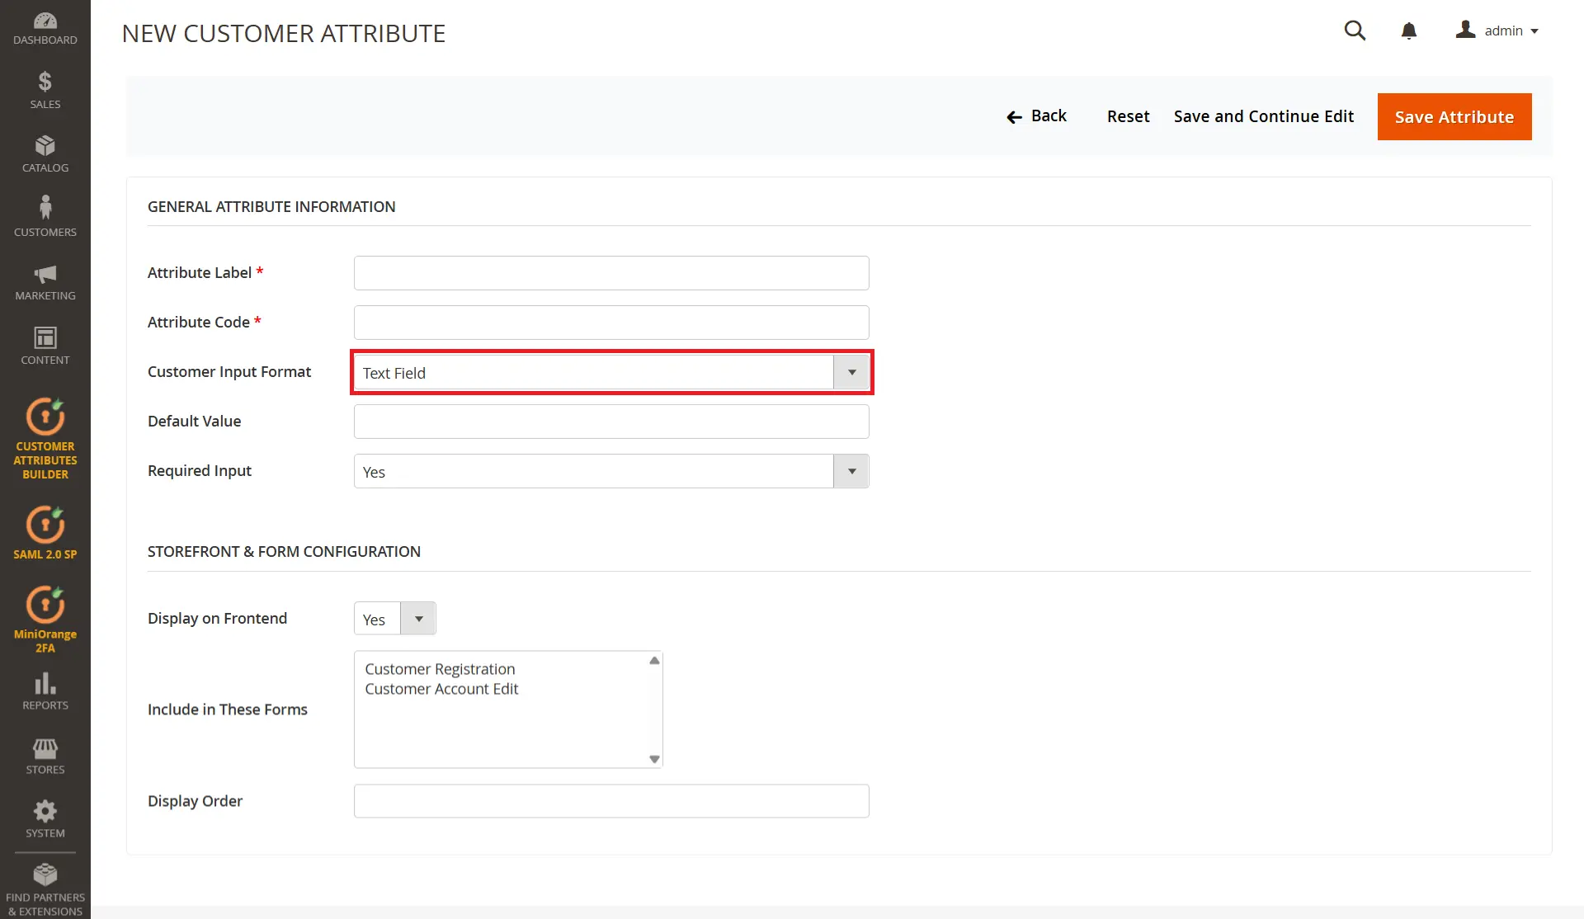
Task: Select the Catalog sidebar icon
Action: [x=45, y=152]
